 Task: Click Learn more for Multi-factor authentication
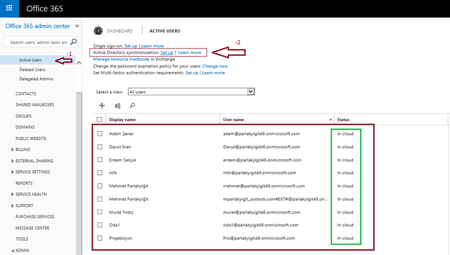(x=213, y=72)
